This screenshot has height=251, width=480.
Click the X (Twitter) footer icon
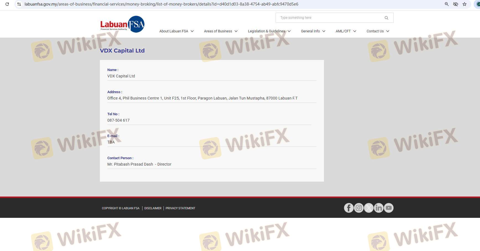point(369,208)
